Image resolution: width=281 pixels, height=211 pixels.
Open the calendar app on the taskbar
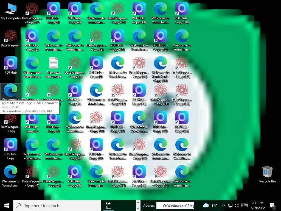click(x=108, y=206)
